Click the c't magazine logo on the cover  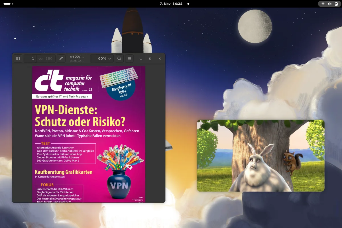click(48, 82)
